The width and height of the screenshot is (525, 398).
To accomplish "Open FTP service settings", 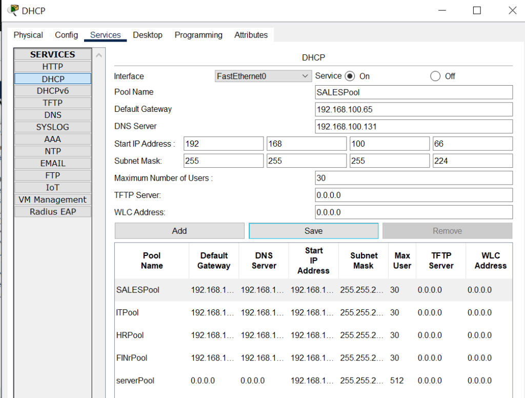I will click(53, 175).
